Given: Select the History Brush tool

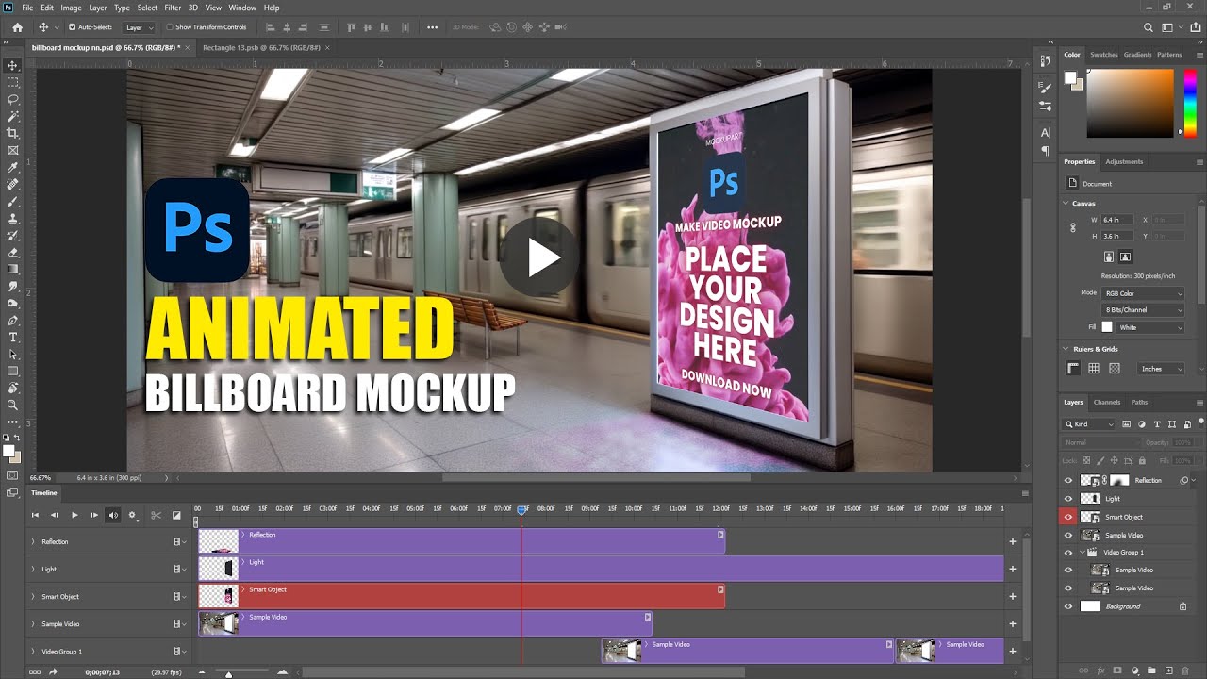Looking at the screenshot, I should (x=13, y=235).
